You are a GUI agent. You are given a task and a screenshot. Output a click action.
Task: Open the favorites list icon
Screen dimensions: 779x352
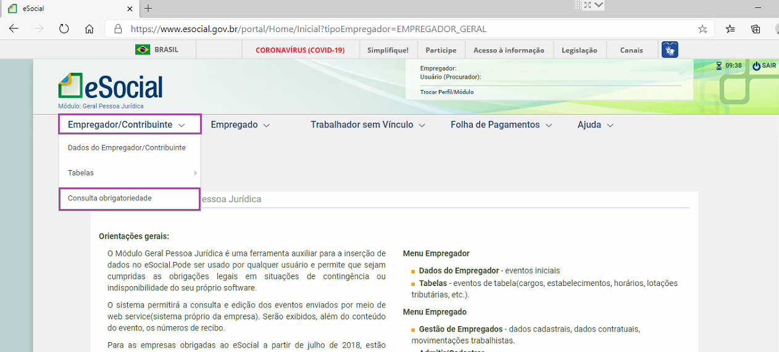tap(730, 29)
